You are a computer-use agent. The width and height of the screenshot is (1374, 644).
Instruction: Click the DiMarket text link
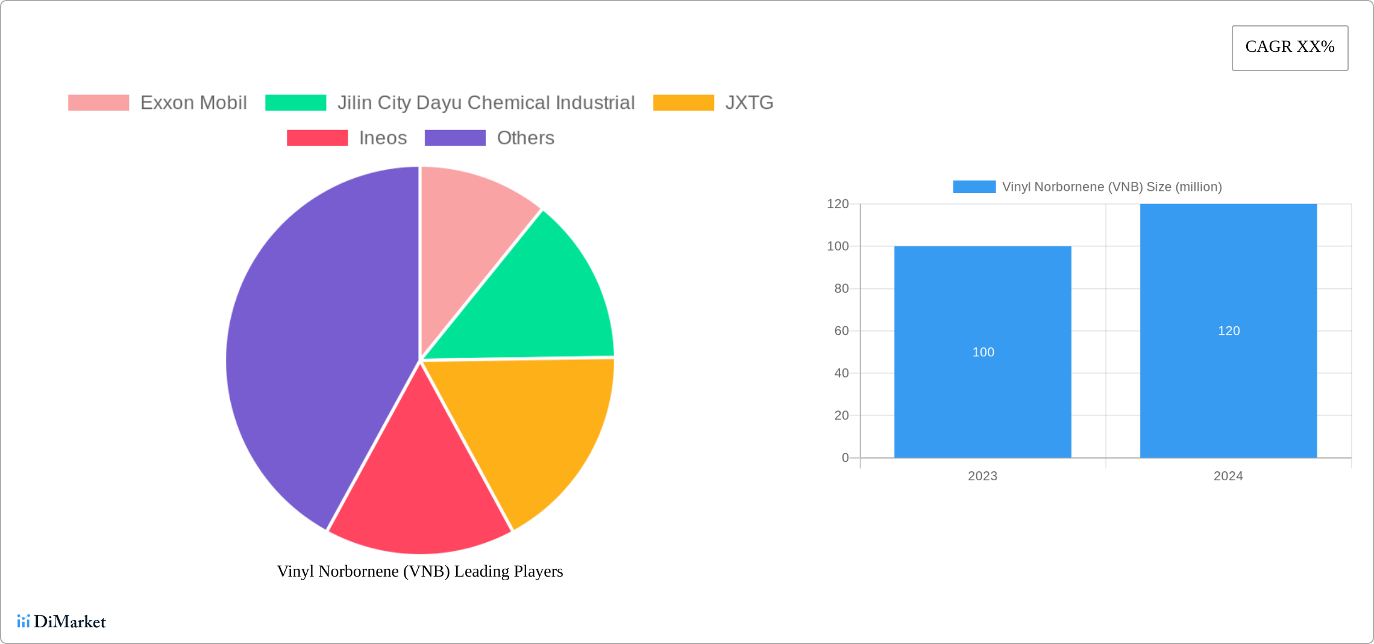coord(71,621)
